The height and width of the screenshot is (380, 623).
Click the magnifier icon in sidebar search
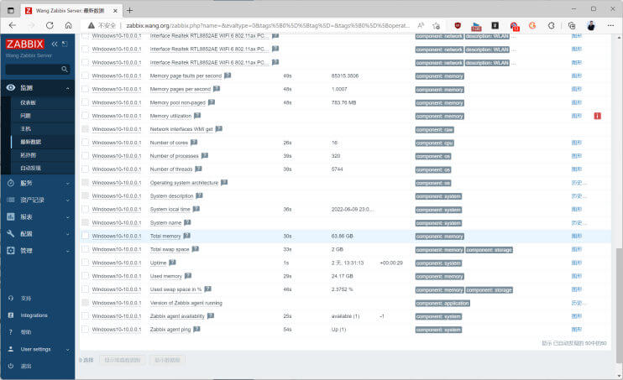tap(65, 70)
